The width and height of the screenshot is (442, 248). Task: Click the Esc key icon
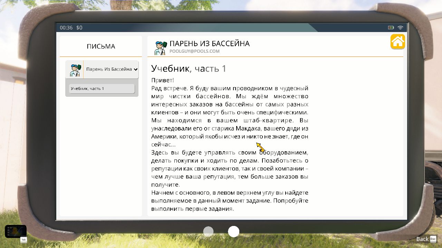coord(433,239)
